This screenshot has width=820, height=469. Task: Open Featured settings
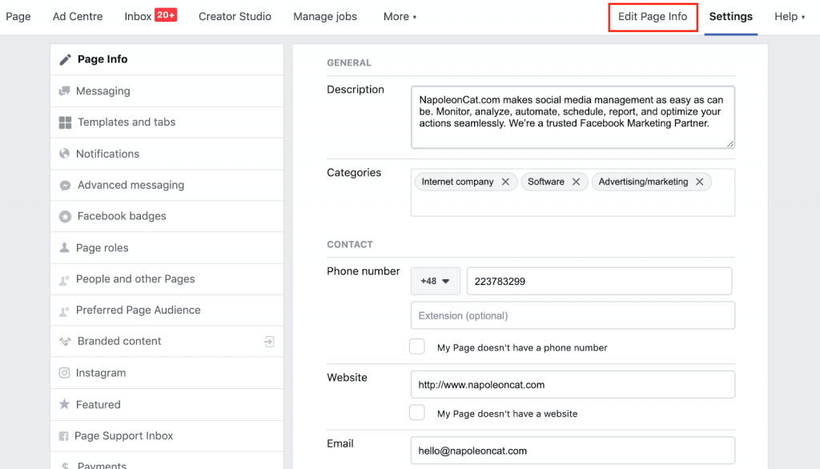click(167, 405)
